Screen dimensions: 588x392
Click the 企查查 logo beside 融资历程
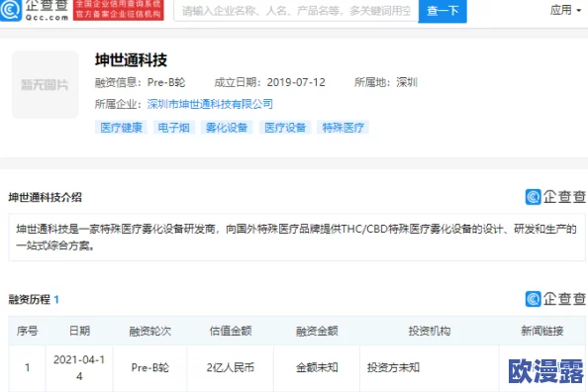555,299
